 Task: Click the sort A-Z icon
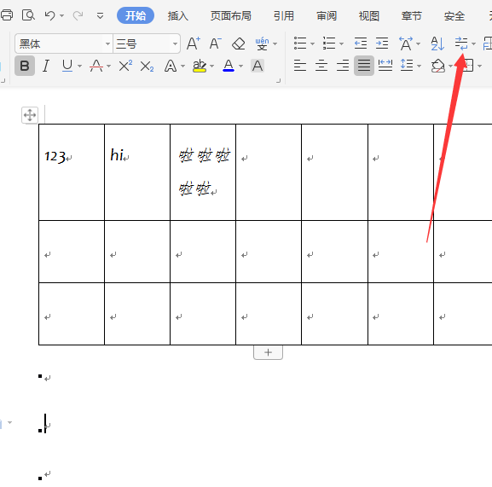[437, 43]
